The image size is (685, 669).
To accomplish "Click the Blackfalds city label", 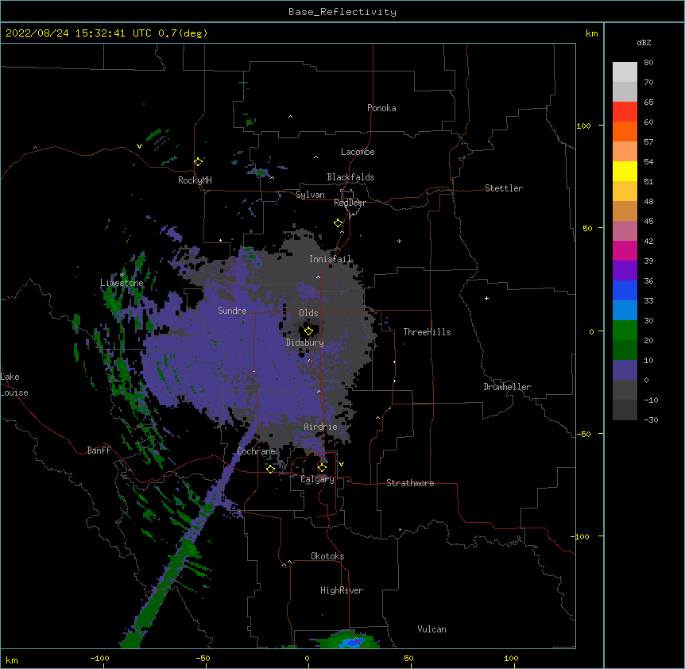I will coord(350,177).
